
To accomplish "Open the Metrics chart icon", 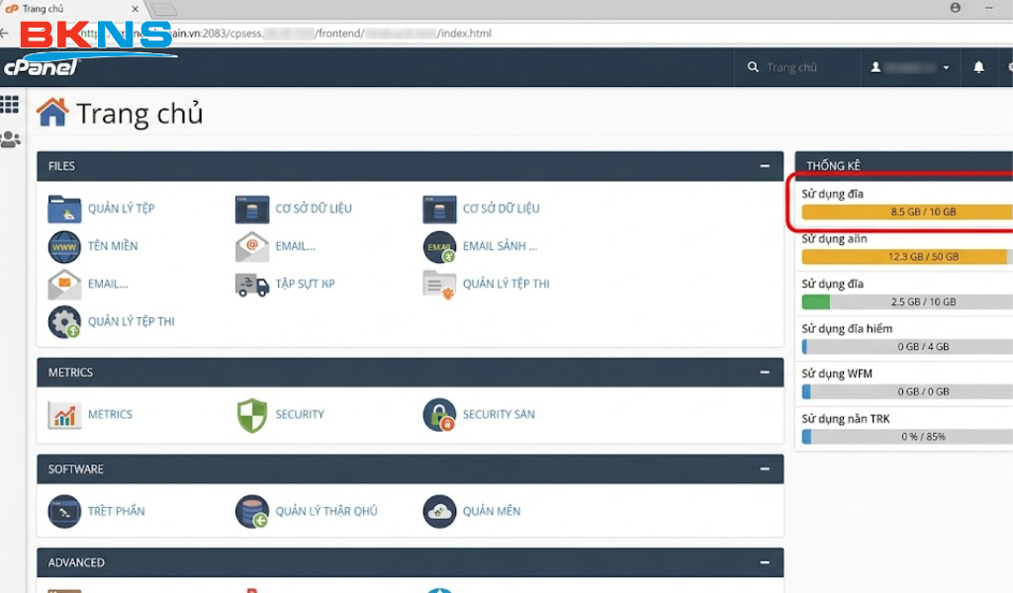I will point(64,415).
